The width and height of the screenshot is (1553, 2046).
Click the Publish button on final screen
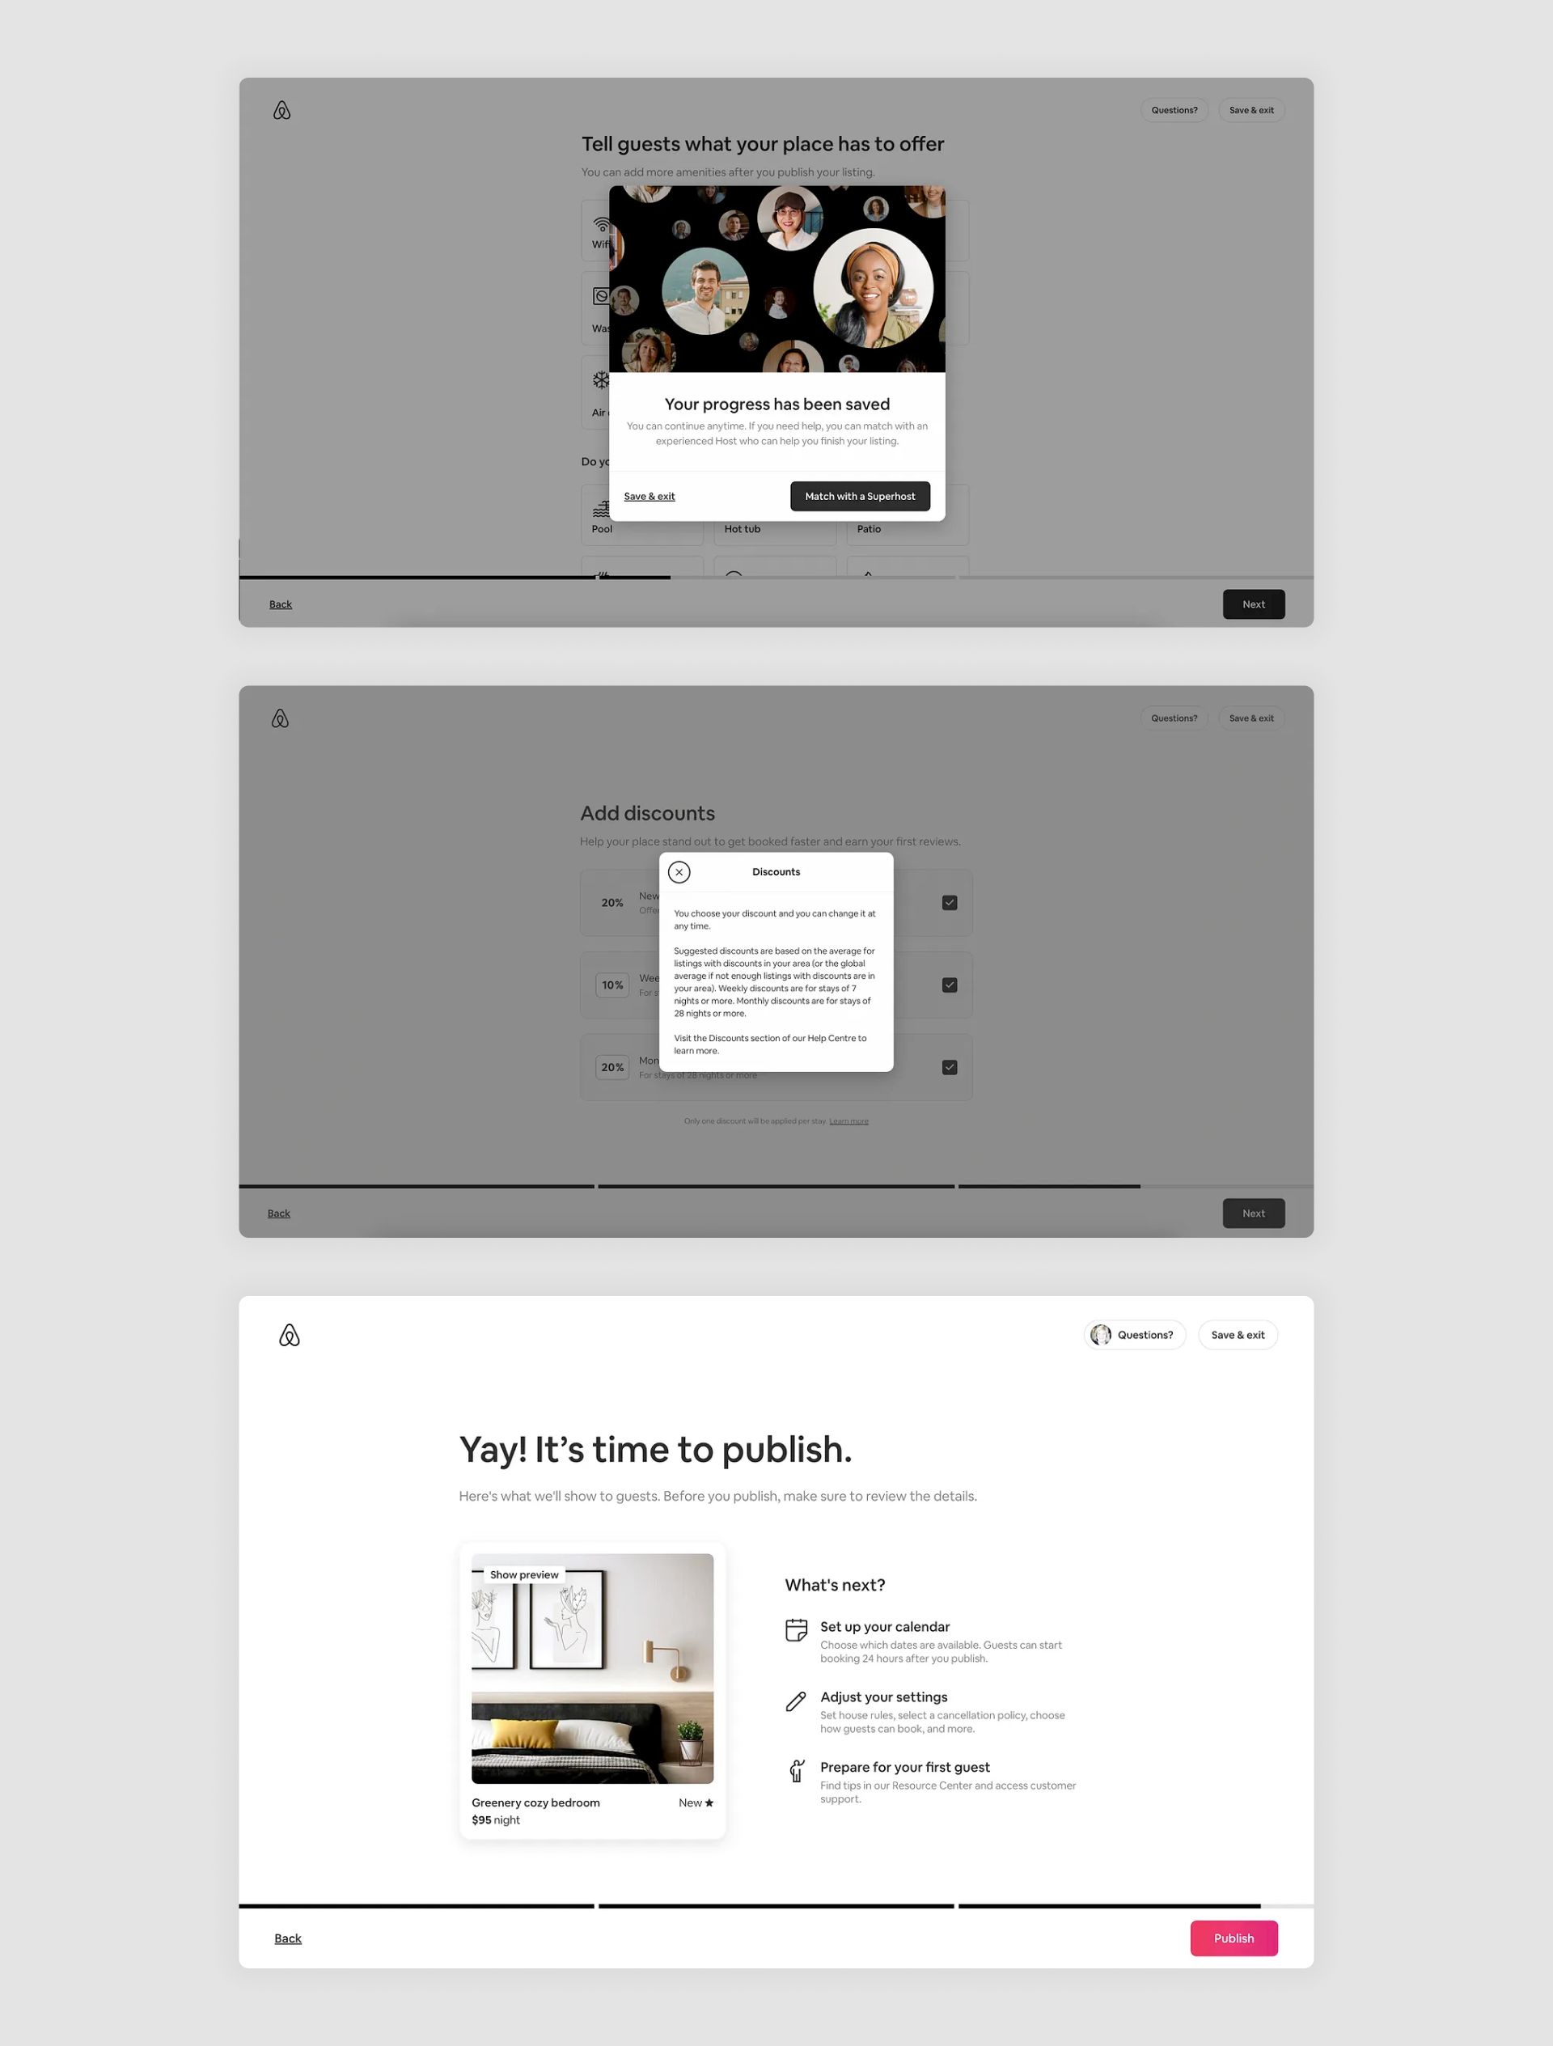pos(1235,1938)
